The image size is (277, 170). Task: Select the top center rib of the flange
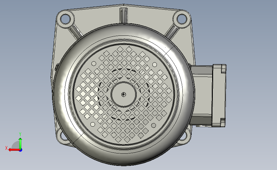click(124, 16)
